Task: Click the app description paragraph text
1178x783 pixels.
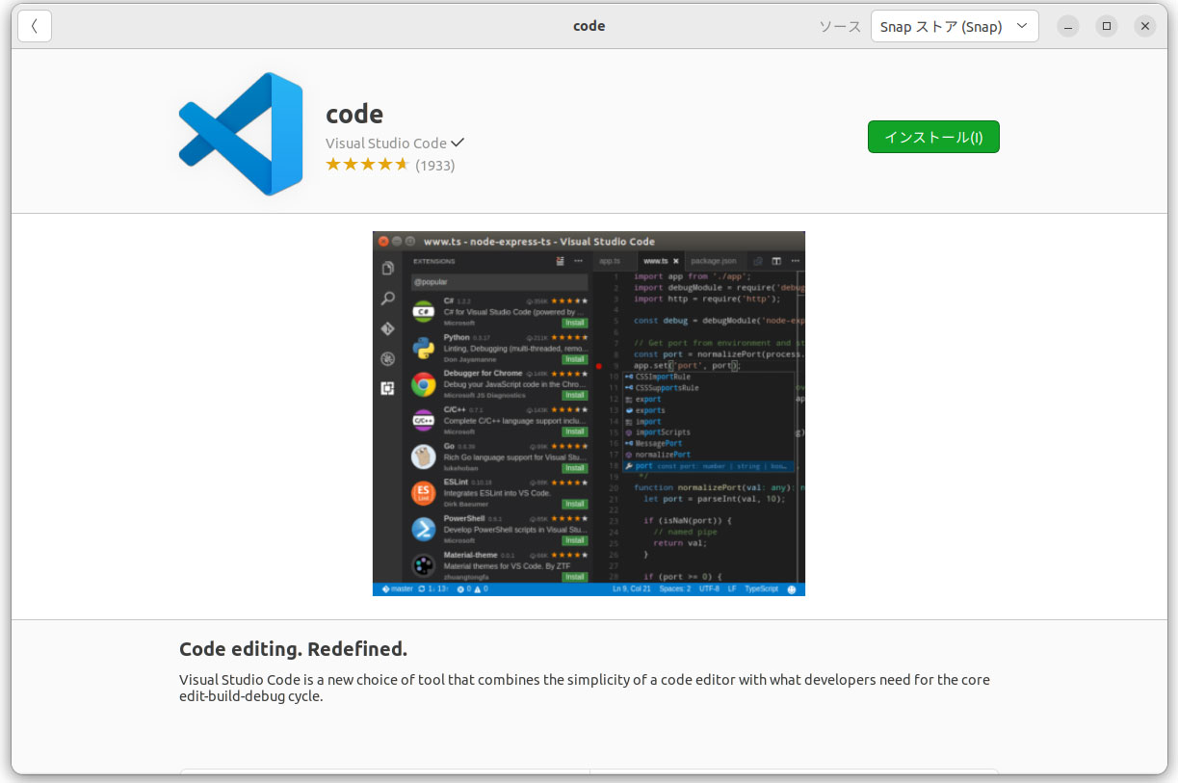Action: (x=585, y=688)
